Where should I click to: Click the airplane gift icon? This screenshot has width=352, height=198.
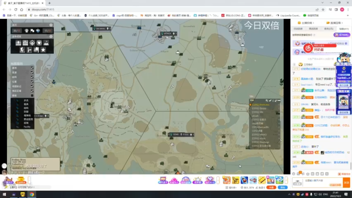point(253,180)
